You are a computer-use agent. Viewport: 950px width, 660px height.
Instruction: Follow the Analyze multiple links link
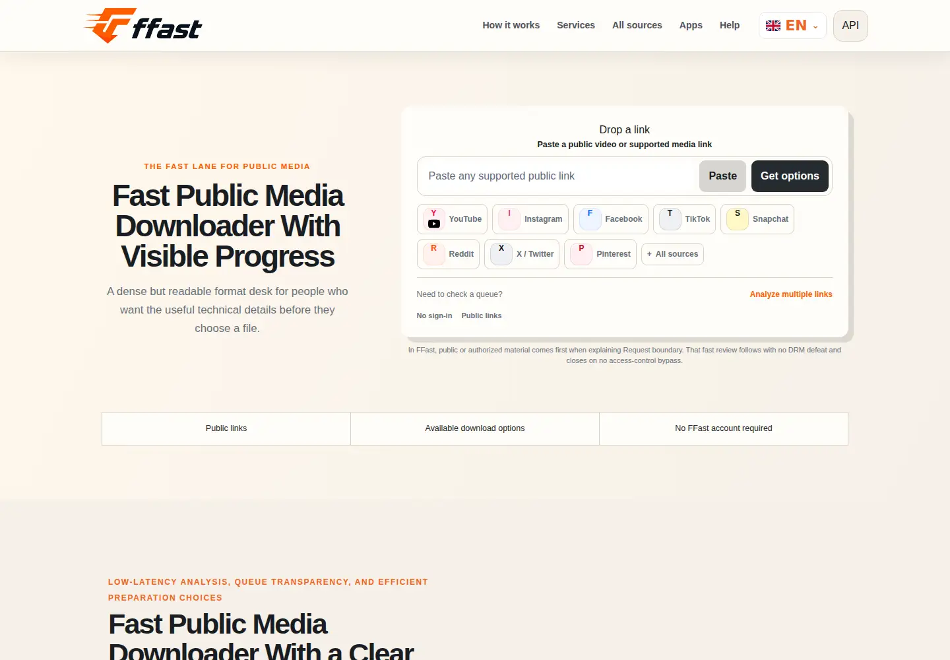point(791,294)
